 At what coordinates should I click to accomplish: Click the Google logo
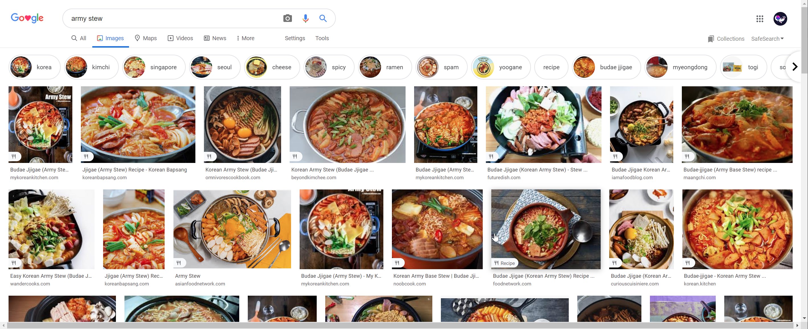click(27, 18)
